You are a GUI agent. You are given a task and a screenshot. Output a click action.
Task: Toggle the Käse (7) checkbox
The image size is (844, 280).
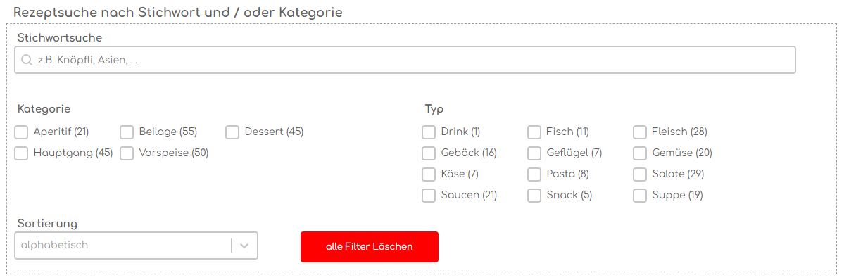[x=429, y=174]
